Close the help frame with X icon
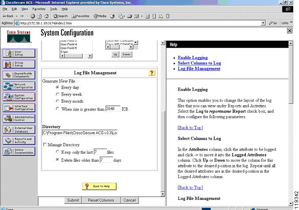 (x=289, y=30)
